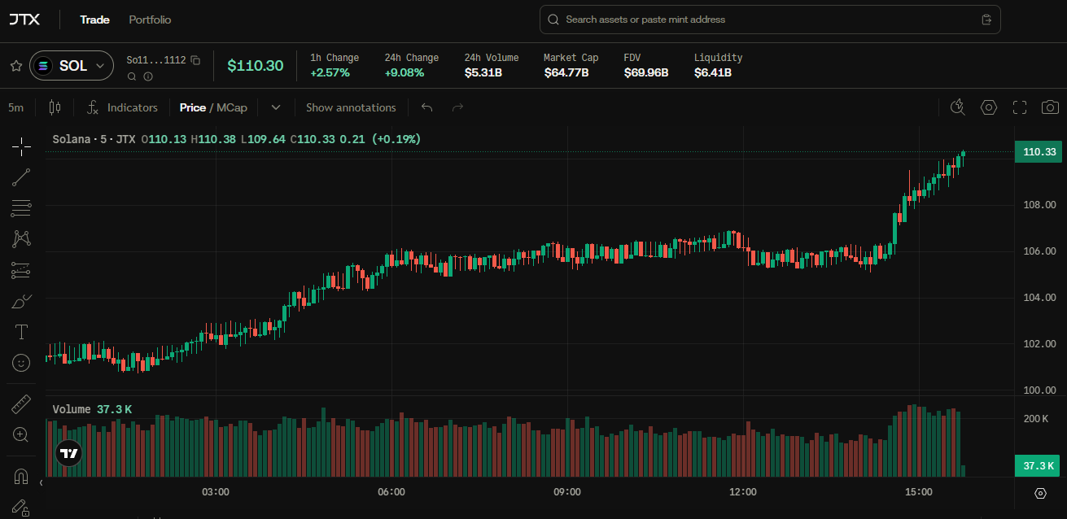
Task: Select Price display mode
Action: tap(193, 107)
